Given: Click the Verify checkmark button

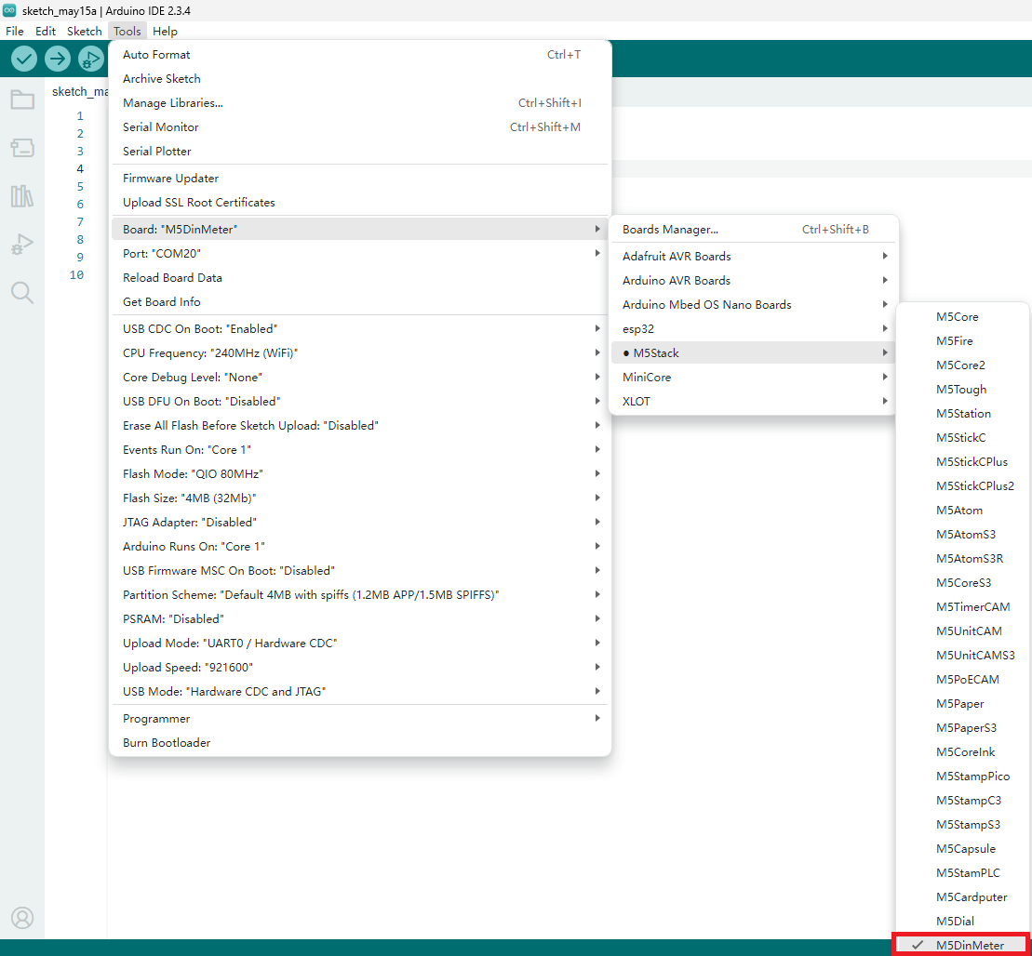Looking at the screenshot, I should tap(24, 60).
